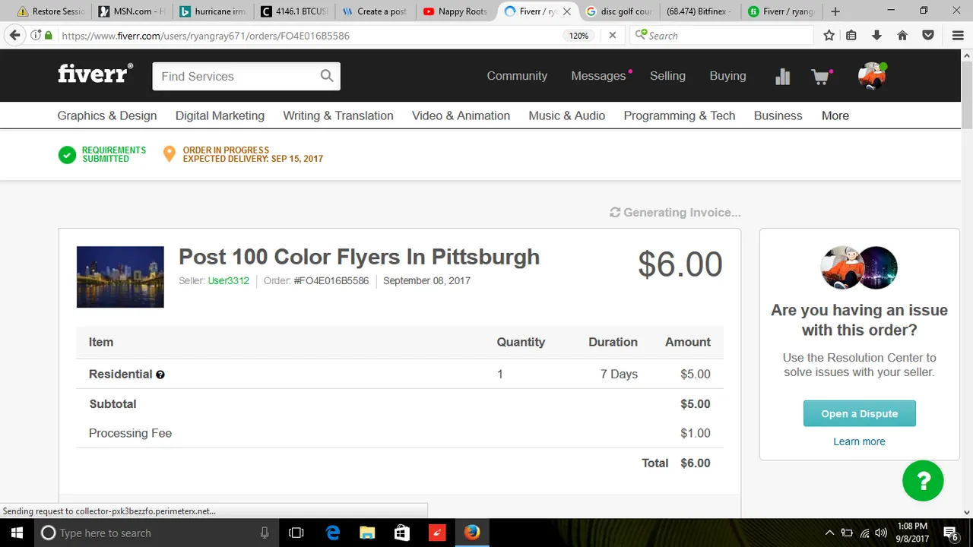Click the search magnifier in Find Services
Screen dimensions: 973x547
click(x=327, y=76)
